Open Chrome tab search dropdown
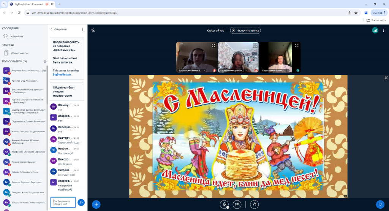389x211 pixels. pos(4,4)
